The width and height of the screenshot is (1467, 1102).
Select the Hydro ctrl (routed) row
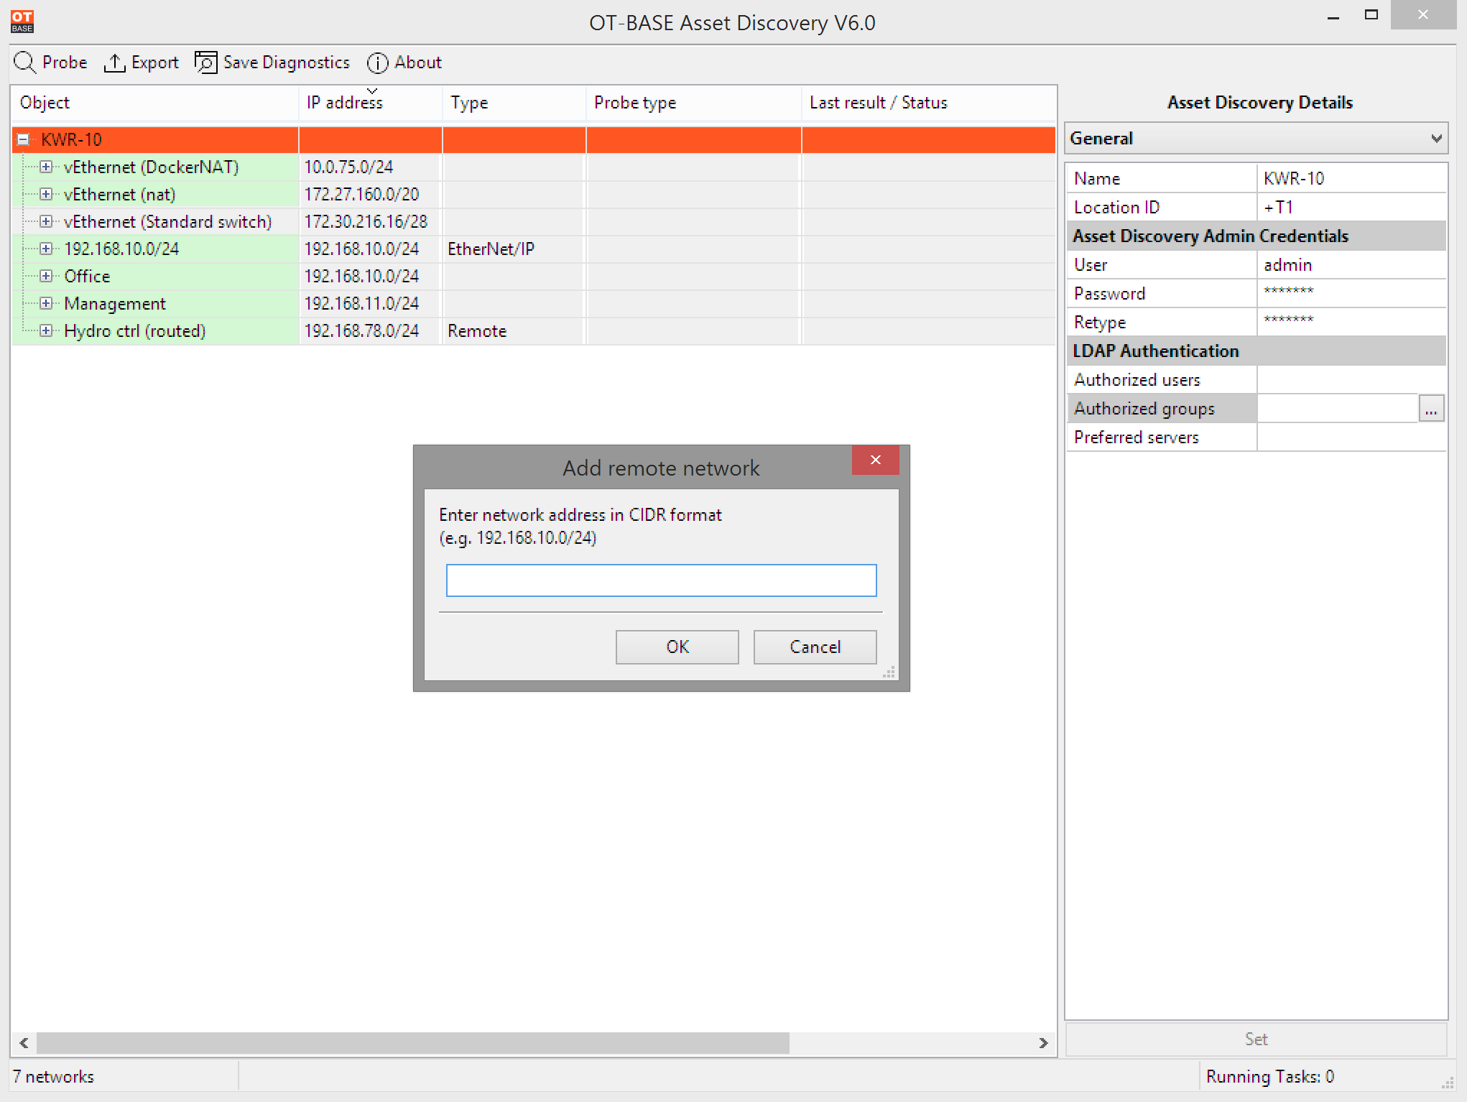point(534,330)
